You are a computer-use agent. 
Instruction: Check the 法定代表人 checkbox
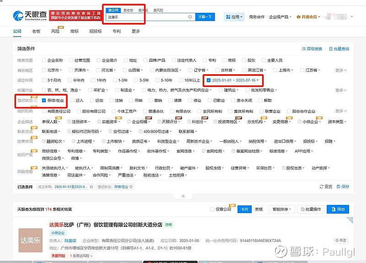pos(173,60)
